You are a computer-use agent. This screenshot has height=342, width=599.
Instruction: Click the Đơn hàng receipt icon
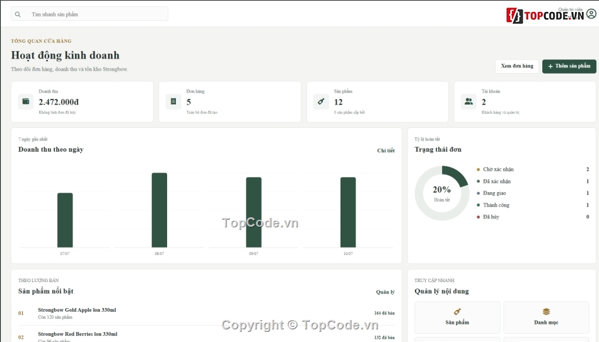[173, 101]
